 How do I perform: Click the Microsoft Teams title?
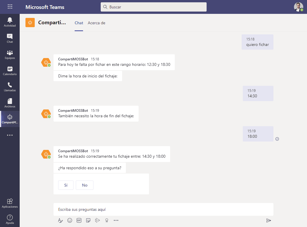coord(45,7)
